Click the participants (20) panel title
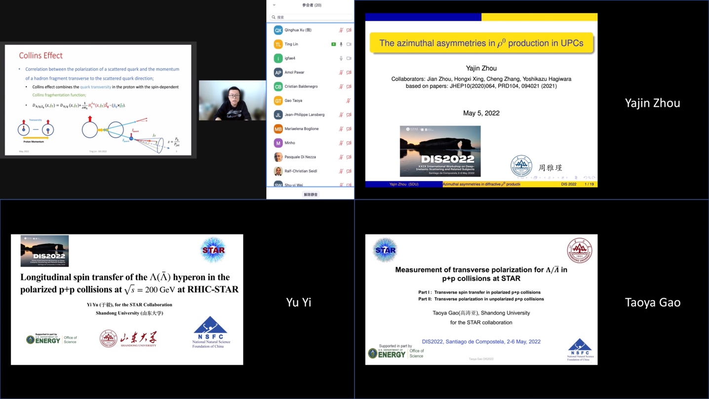Viewport: 709px width, 399px height. (x=312, y=5)
